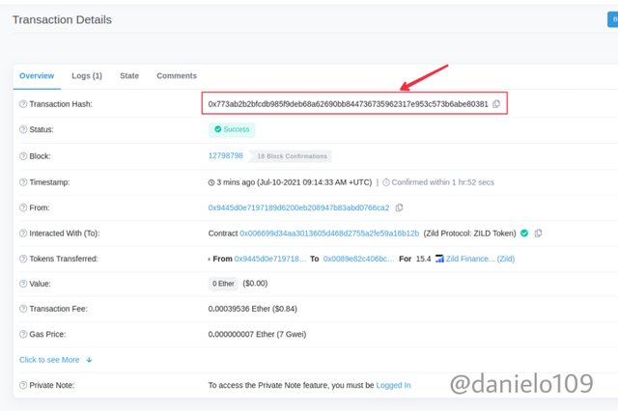Click the 0 Ether value badge
The width and height of the screenshot is (618, 411).
click(x=223, y=284)
